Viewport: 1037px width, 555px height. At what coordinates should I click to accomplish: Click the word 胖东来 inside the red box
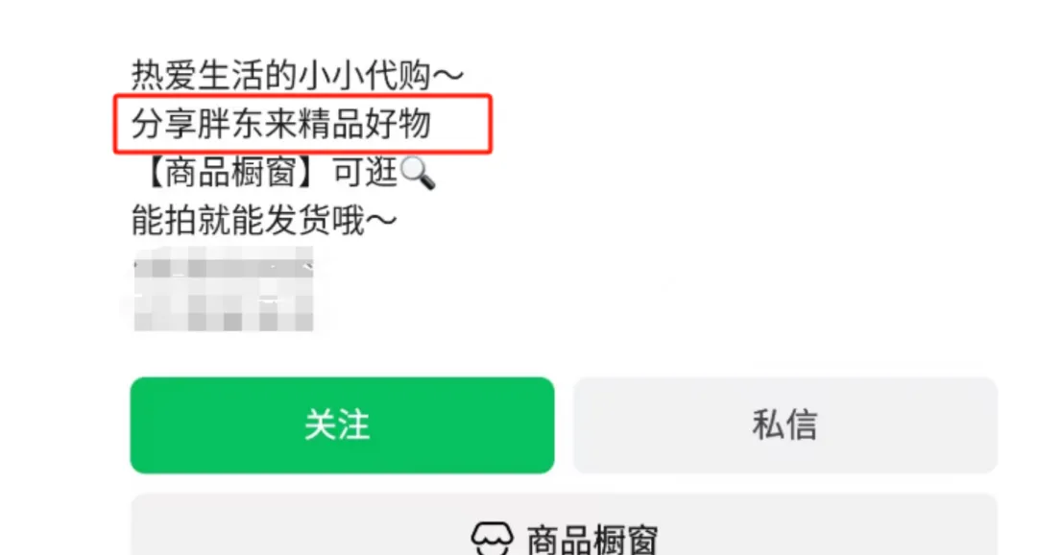(x=248, y=124)
